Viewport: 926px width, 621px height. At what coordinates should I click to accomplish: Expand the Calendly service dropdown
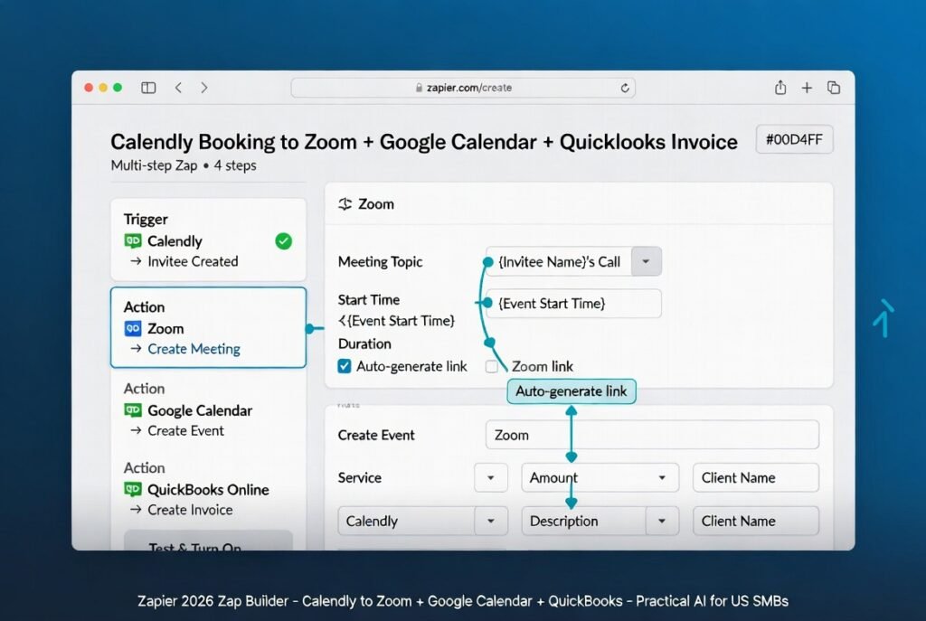pos(491,521)
